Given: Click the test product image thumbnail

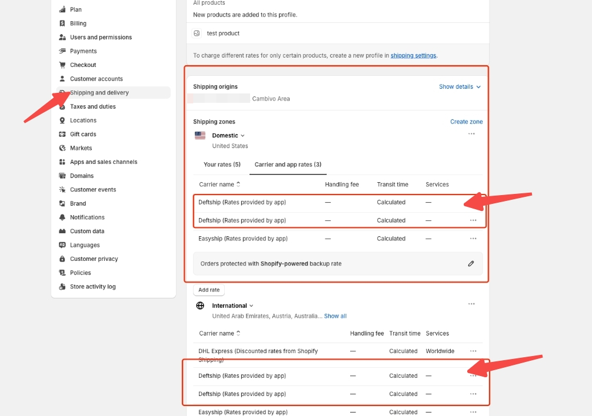Looking at the screenshot, I should click(x=197, y=33).
